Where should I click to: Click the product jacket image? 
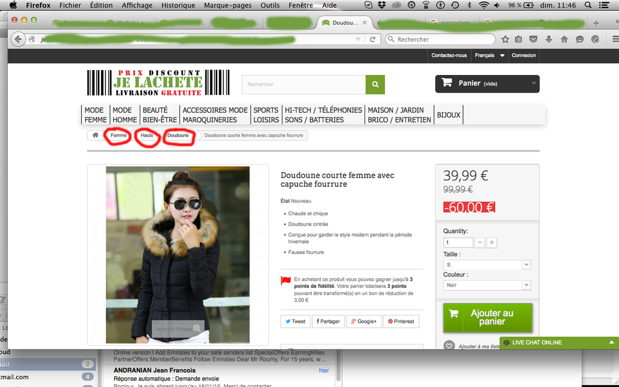[178, 255]
